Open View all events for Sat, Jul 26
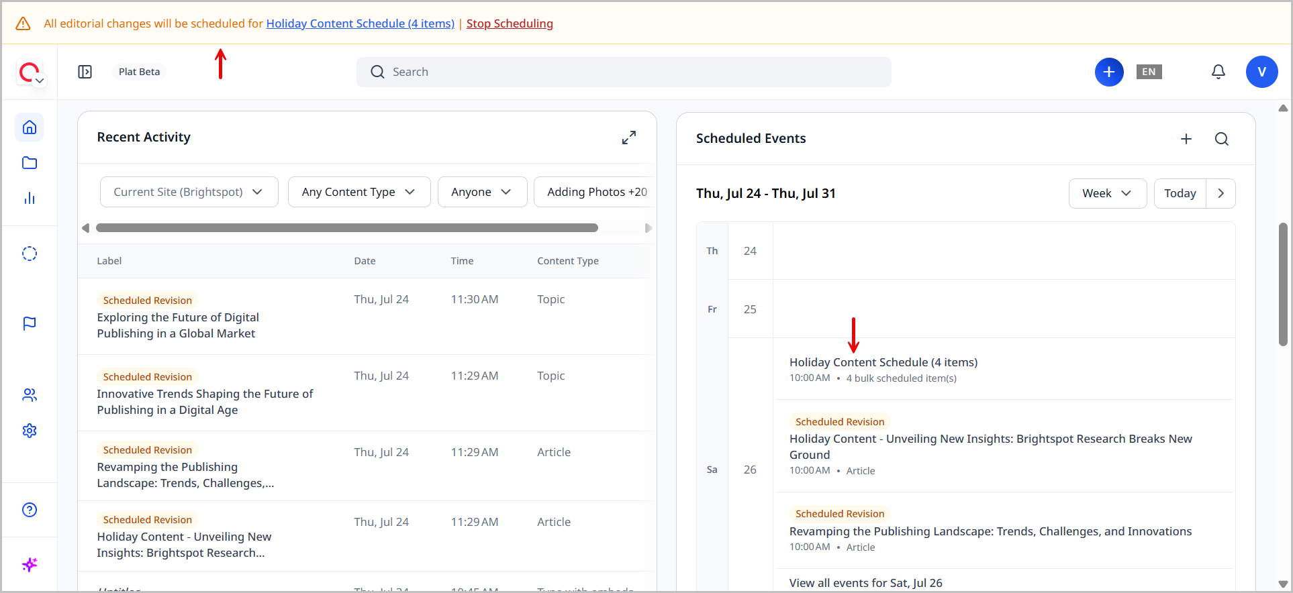Viewport: 1293px width, 593px height. pyautogui.click(x=866, y=583)
